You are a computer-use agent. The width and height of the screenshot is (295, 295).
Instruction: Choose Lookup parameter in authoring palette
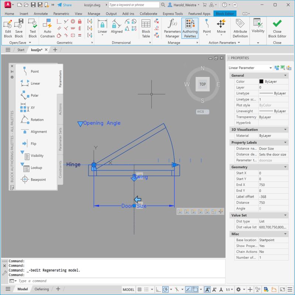tap(31, 167)
